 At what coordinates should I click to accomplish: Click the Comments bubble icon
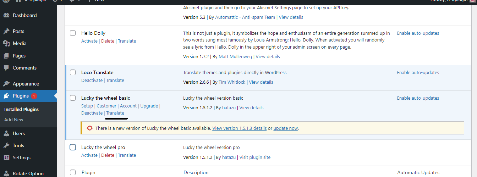[x=6, y=68]
